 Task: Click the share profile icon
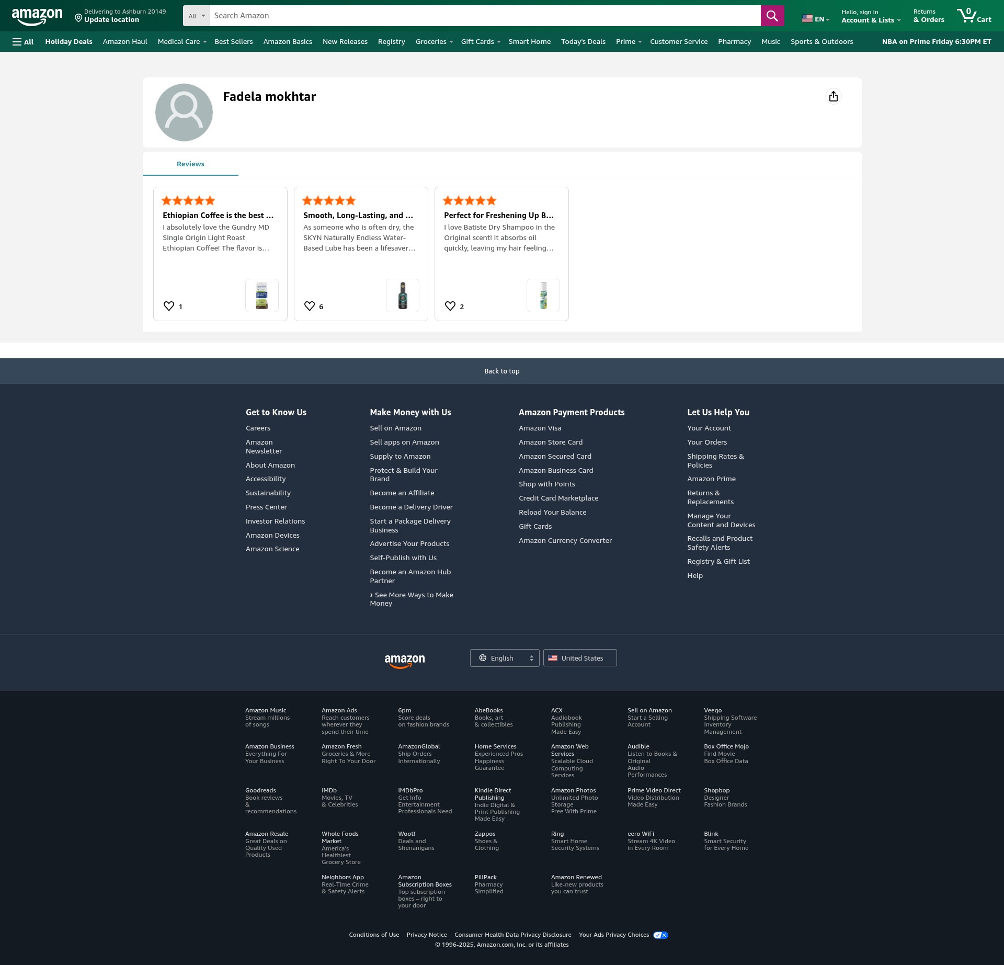tap(833, 96)
